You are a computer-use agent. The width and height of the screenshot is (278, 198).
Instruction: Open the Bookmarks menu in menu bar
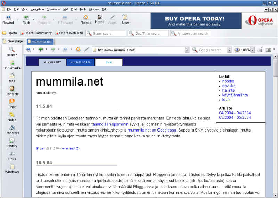click(x=54, y=9)
